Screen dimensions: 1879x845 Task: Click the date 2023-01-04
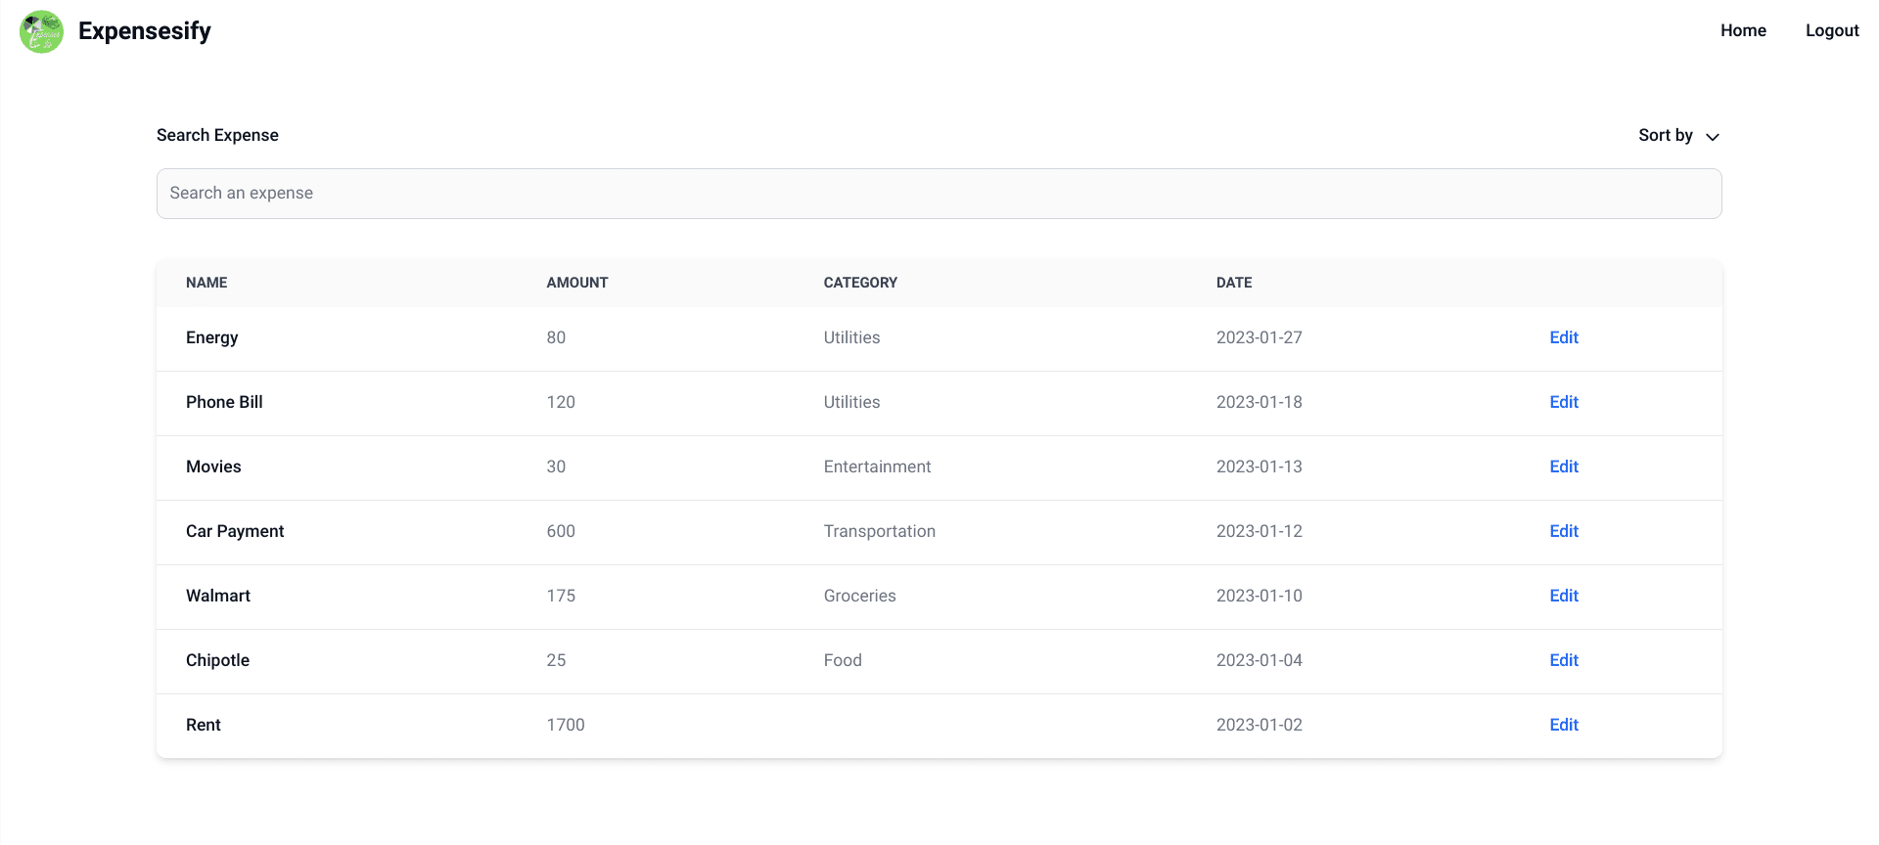point(1259,660)
